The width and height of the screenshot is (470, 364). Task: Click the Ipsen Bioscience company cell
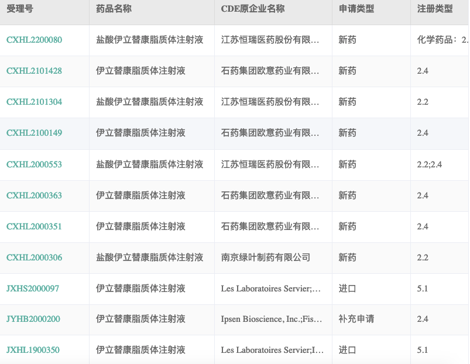[272, 320]
